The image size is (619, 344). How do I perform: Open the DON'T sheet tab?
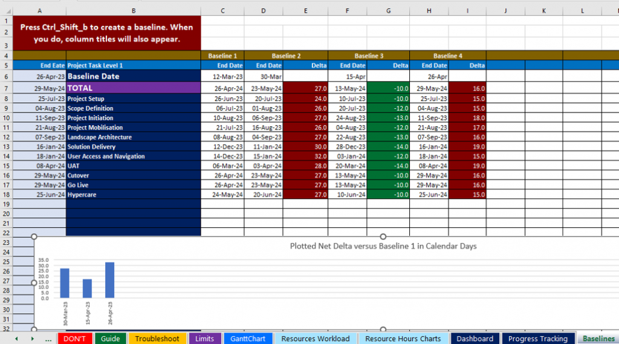74,339
